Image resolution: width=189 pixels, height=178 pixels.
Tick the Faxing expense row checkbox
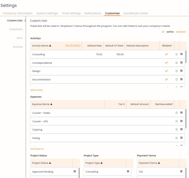tap(176, 138)
